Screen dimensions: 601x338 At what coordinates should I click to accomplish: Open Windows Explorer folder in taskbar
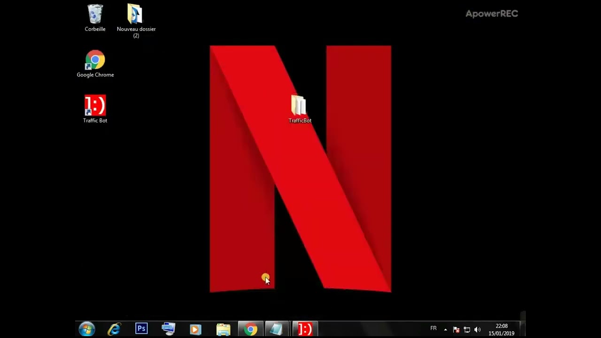(x=223, y=329)
